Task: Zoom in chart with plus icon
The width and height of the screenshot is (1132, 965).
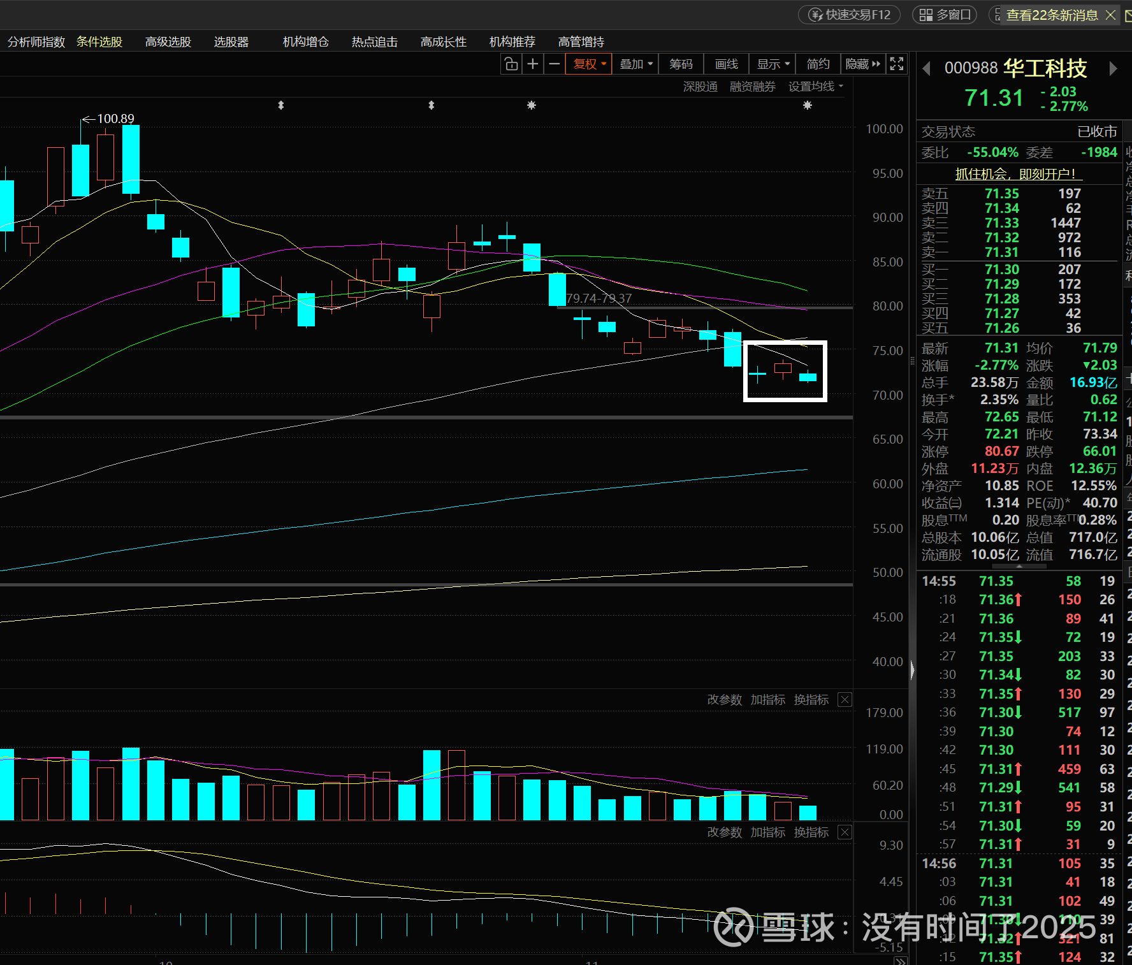Action: (533, 64)
